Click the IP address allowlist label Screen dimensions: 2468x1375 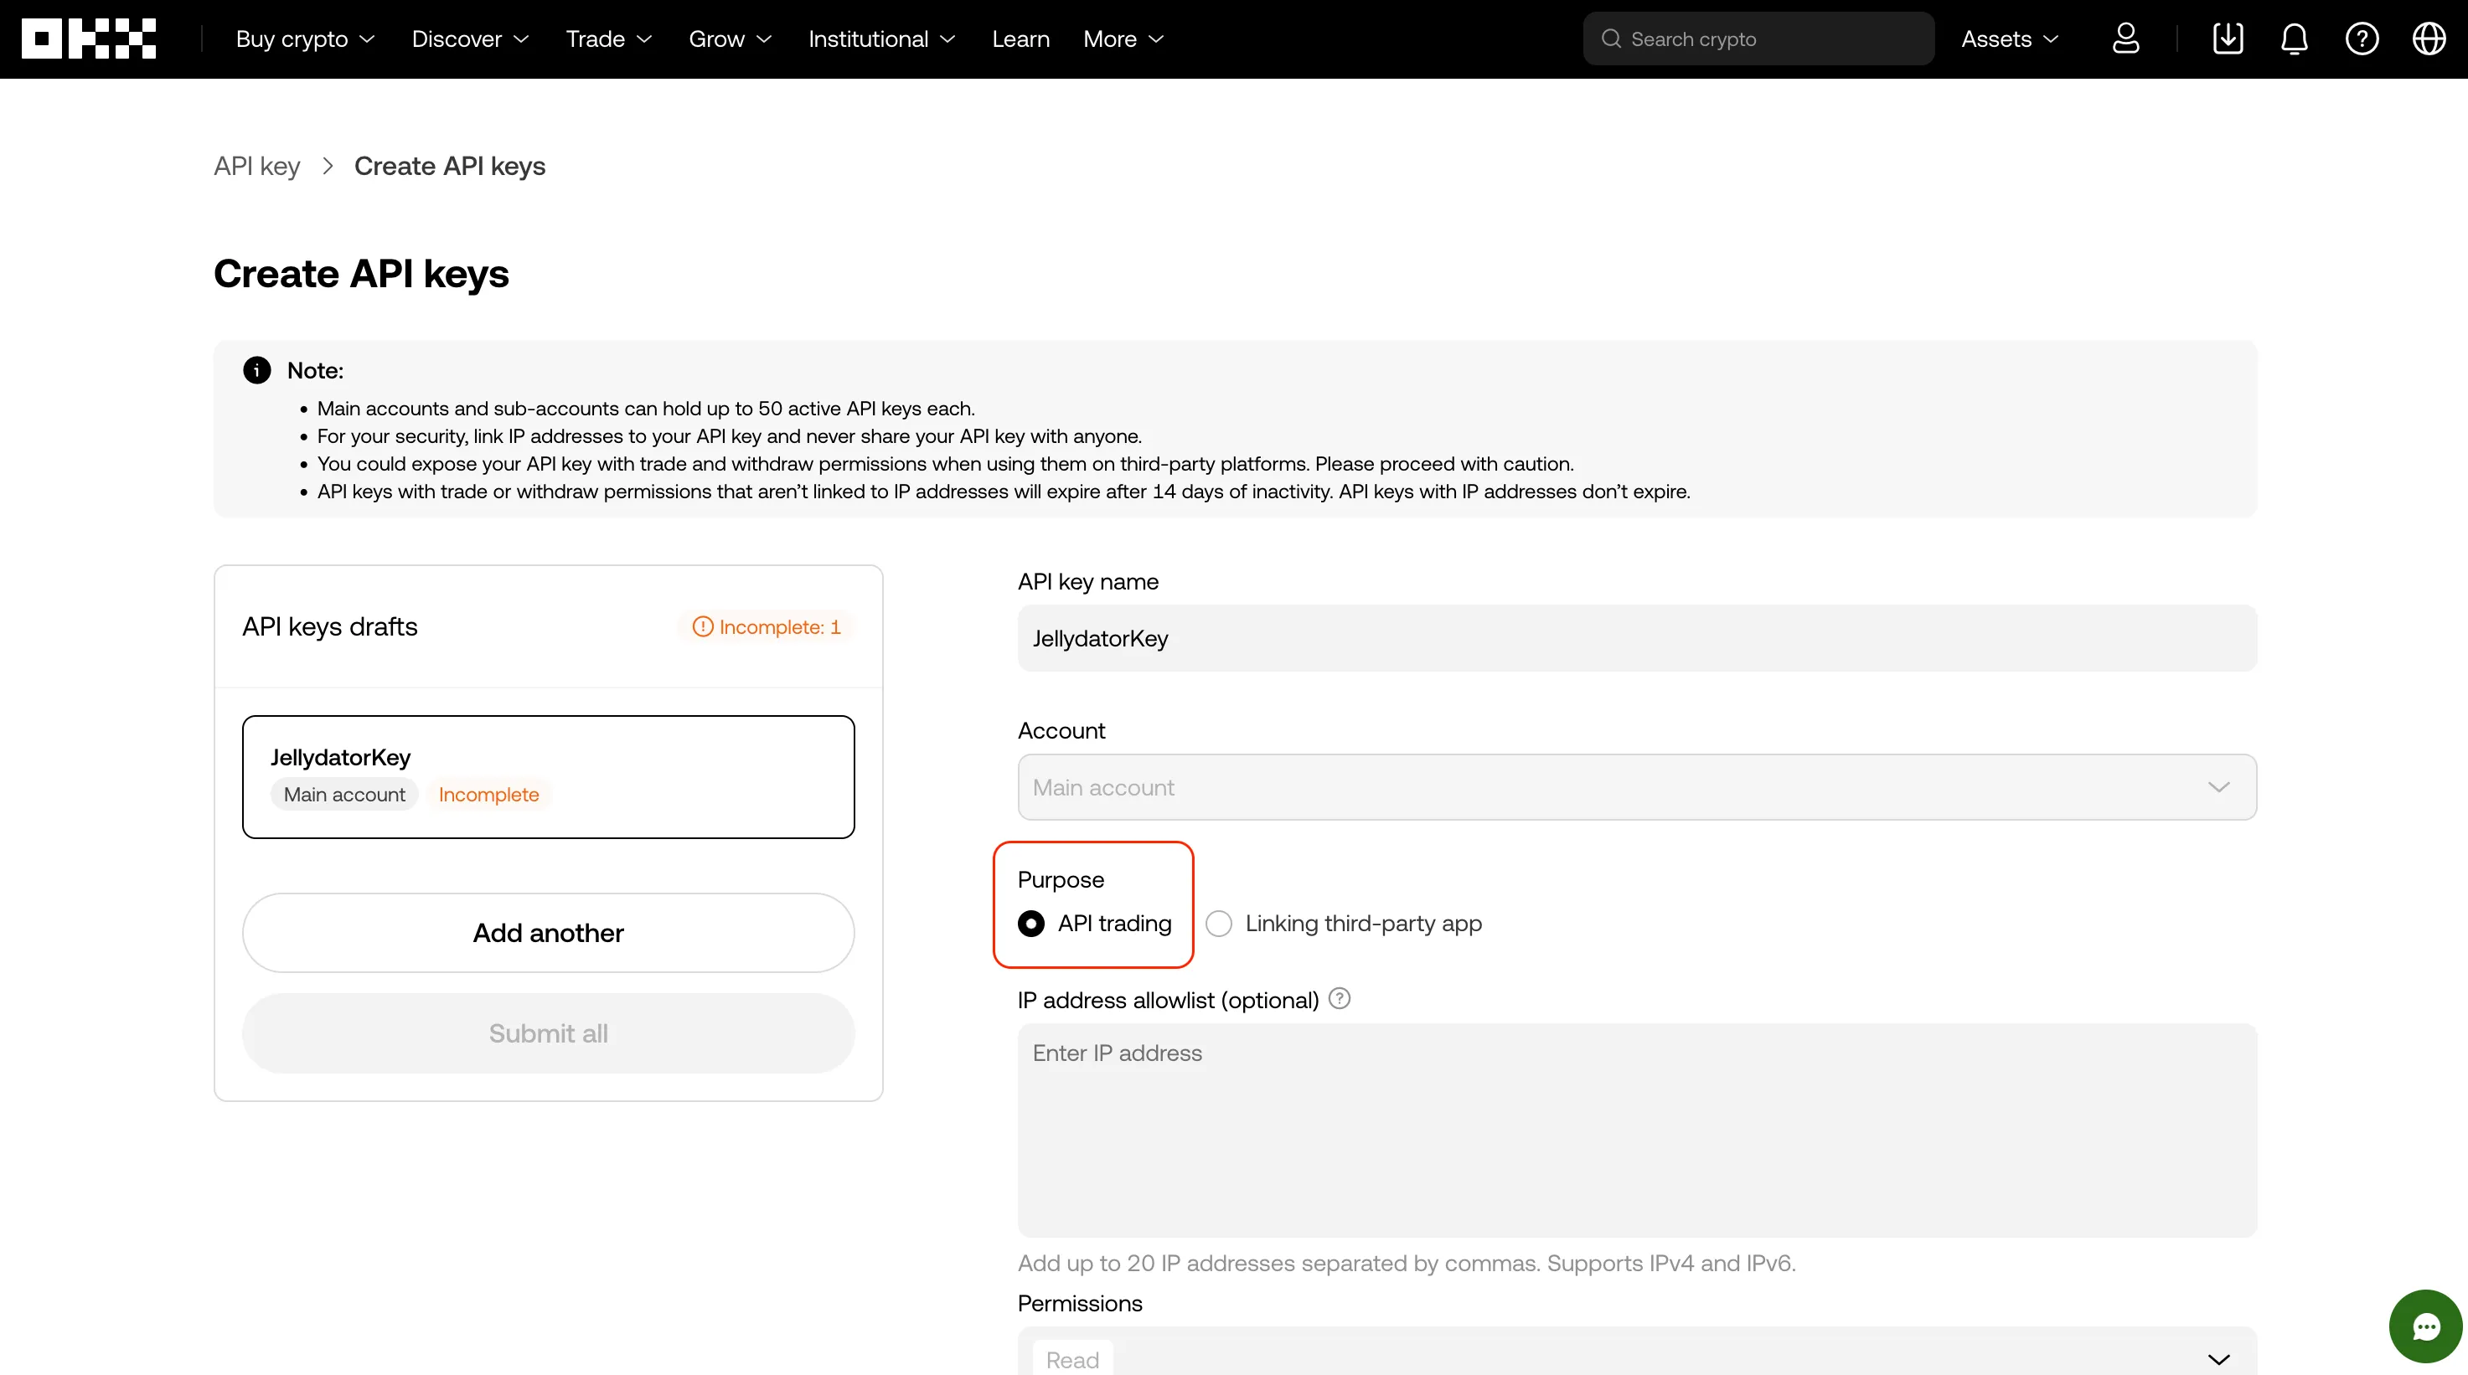[x=1168, y=1000]
